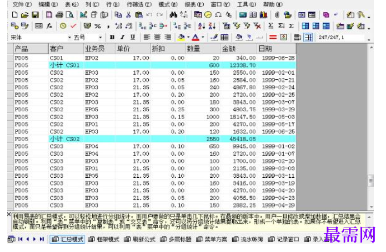Click the 菜单方案 button
This screenshot has width=386, height=252.
(x=212, y=239)
